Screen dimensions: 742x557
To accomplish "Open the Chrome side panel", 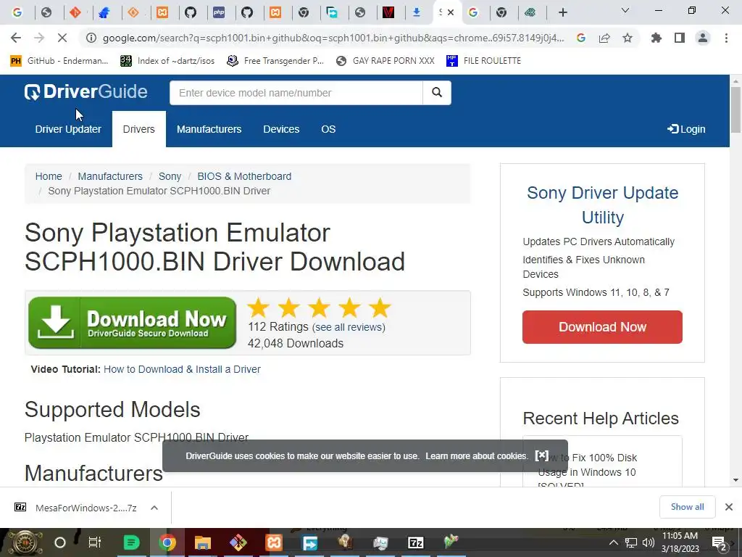I will 680,38.
